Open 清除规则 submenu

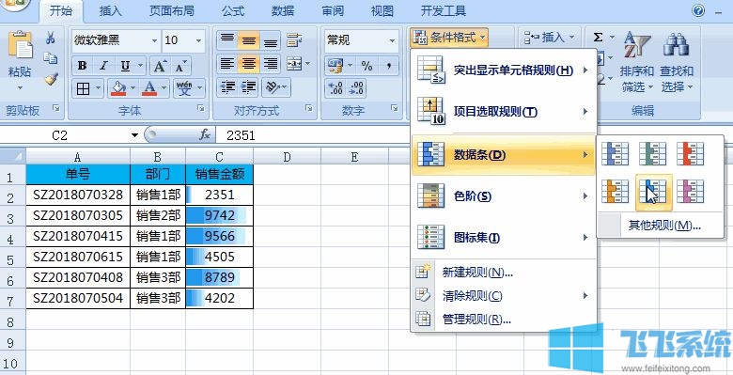click(x=504, y=296)
